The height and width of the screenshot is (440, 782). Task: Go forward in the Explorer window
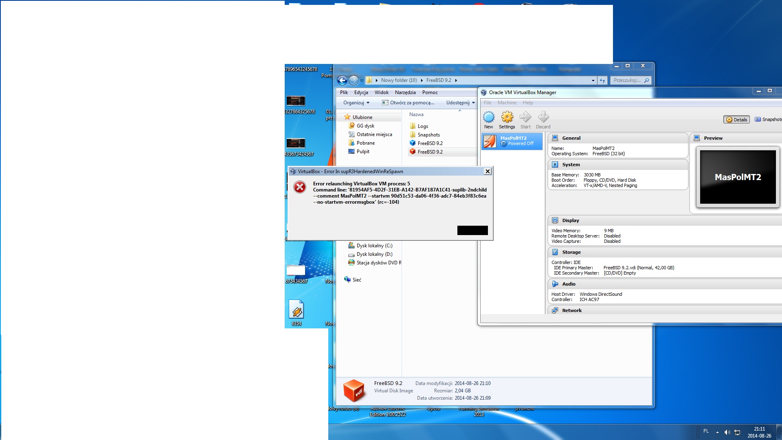click(x=354, y=80)
